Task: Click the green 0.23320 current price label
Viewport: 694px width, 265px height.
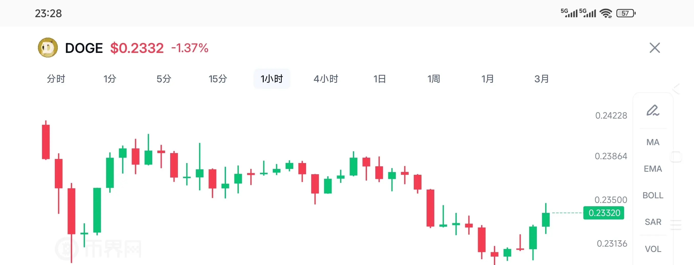Action: click(x=604, y=213)
